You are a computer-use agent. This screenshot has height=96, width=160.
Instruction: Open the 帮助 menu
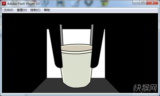coord(47,10)
